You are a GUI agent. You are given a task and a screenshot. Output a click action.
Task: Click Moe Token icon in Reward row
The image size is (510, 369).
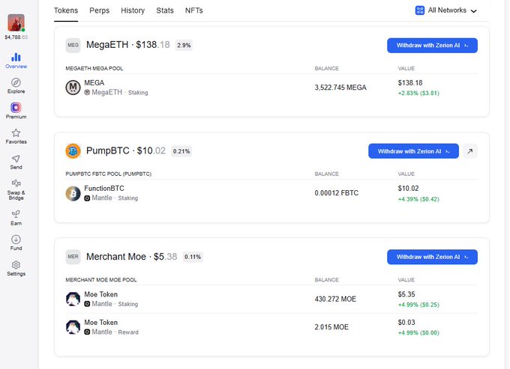(x=73, y=327)
